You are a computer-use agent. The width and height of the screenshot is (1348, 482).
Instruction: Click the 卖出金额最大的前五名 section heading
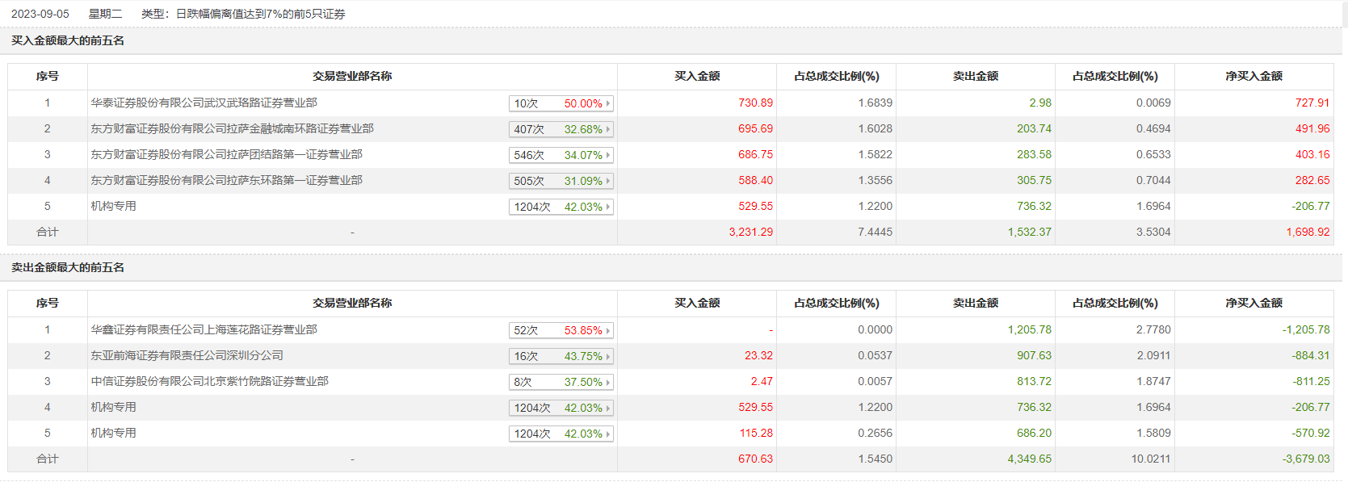click(68, 267)
